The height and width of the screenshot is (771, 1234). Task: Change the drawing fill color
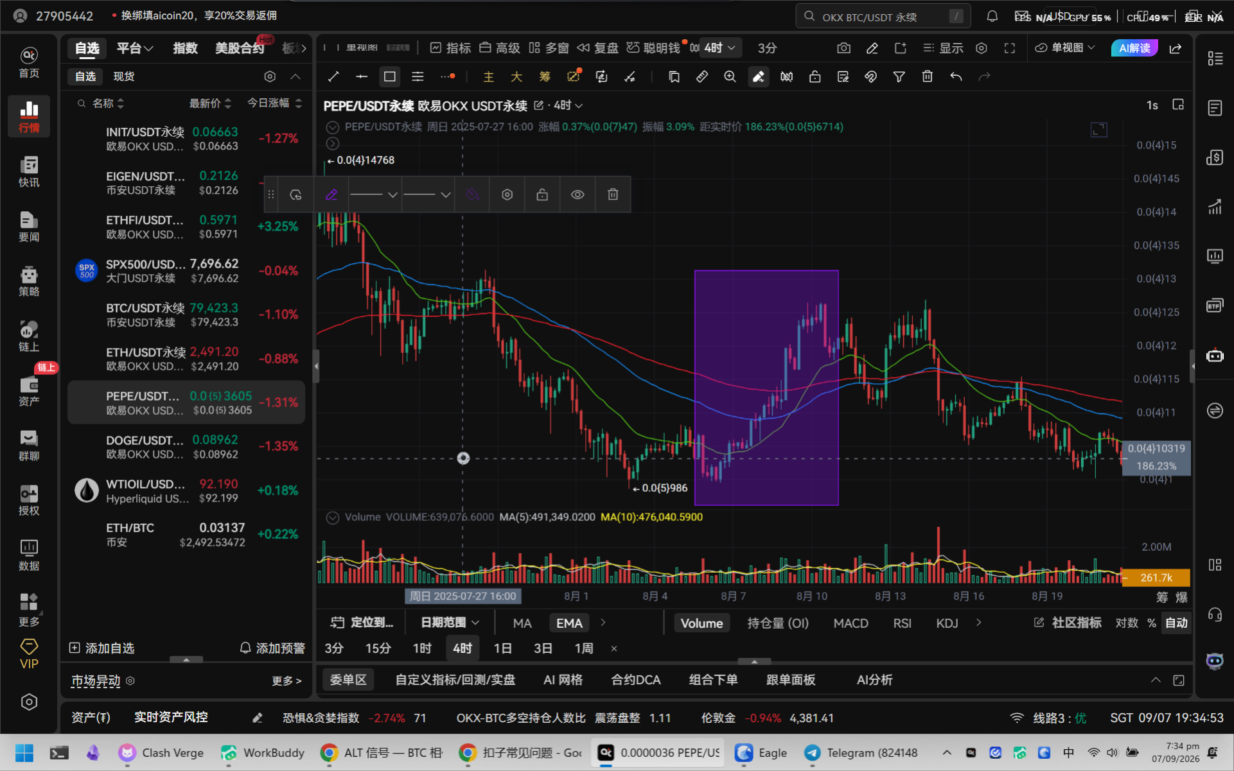(472, 195)
